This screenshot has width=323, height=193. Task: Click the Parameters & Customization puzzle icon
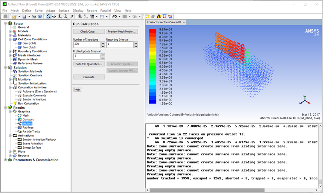point(10,160)
